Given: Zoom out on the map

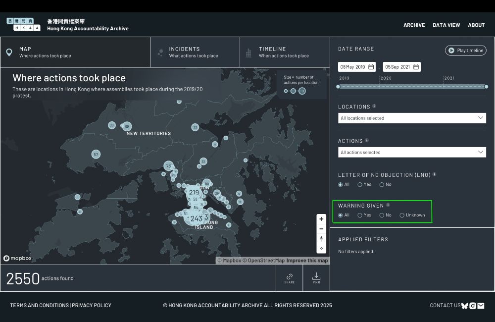Looking at the screenshot, I should [x=321, y=229].
